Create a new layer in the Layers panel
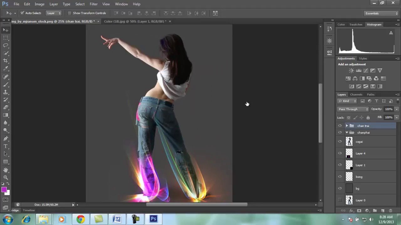 click(x=383, y=211)
